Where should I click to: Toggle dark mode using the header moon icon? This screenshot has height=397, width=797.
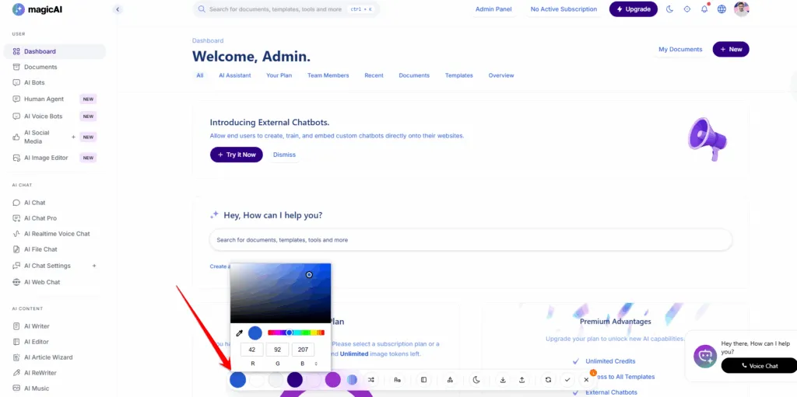pyautogui.click(x=669, y=9)
